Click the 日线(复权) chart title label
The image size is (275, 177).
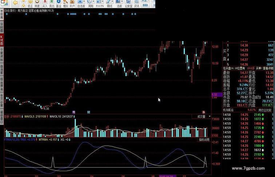10,11
